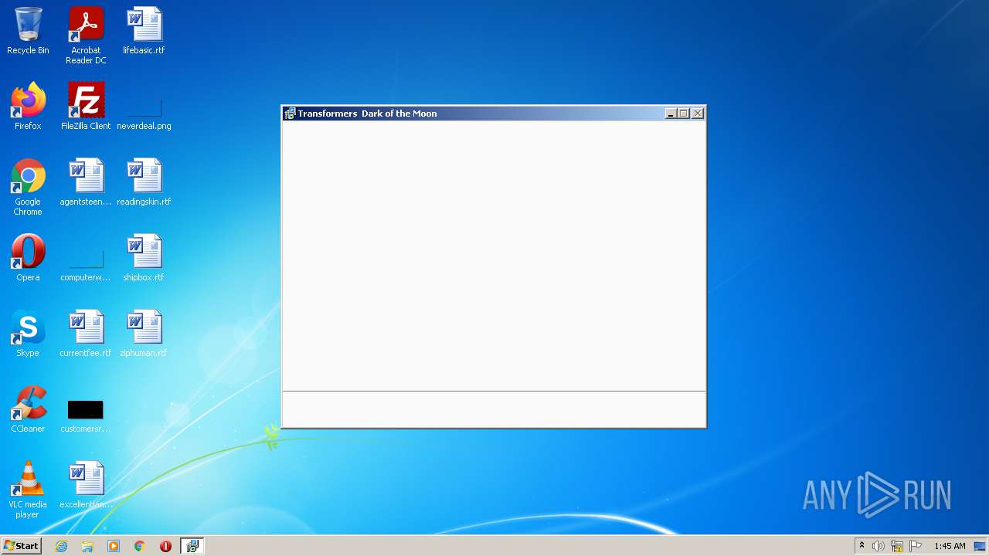
Task: Select the shipbox.rtf document icon
Action: [x=144, y=258]
